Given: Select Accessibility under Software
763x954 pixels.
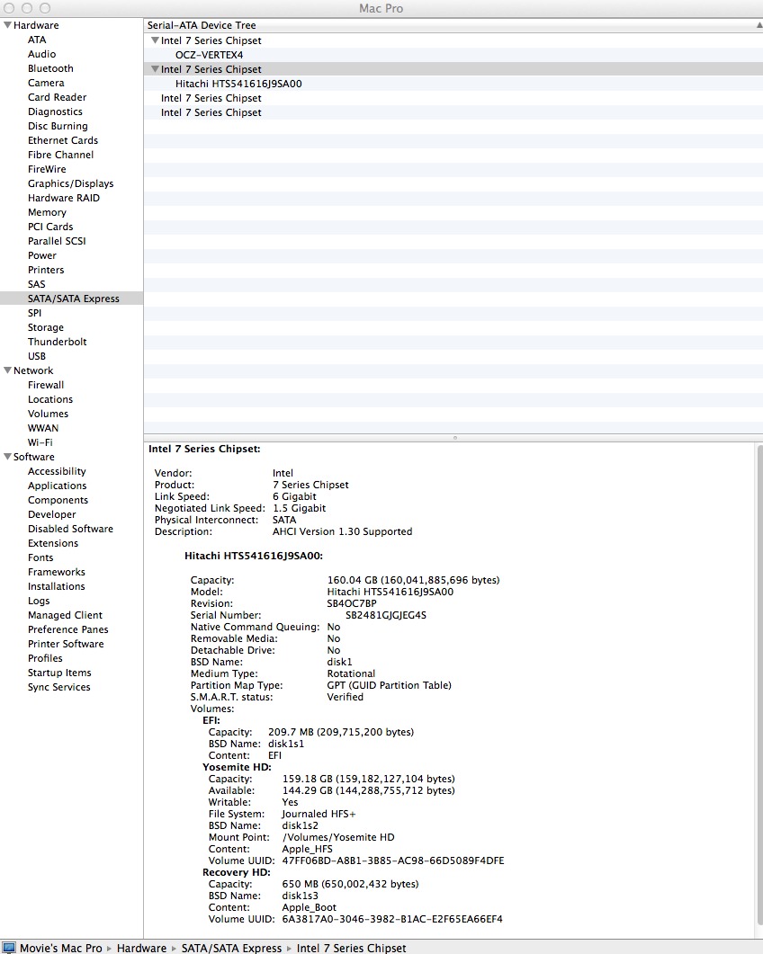Looking at the screenshot, I should (x=57, y=471).
